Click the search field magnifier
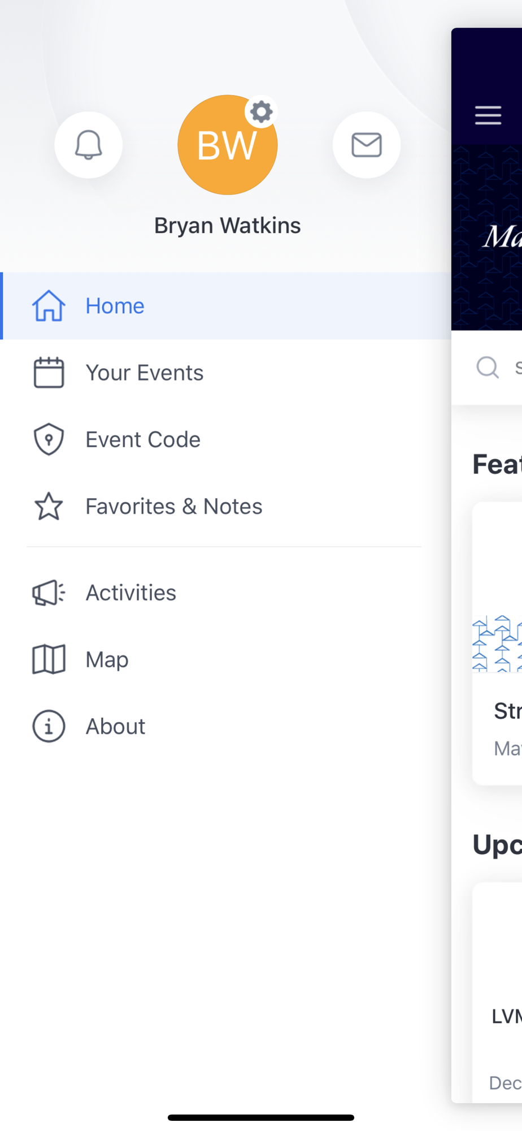This screenshot has width=522, height=1131. coord(488,368)
